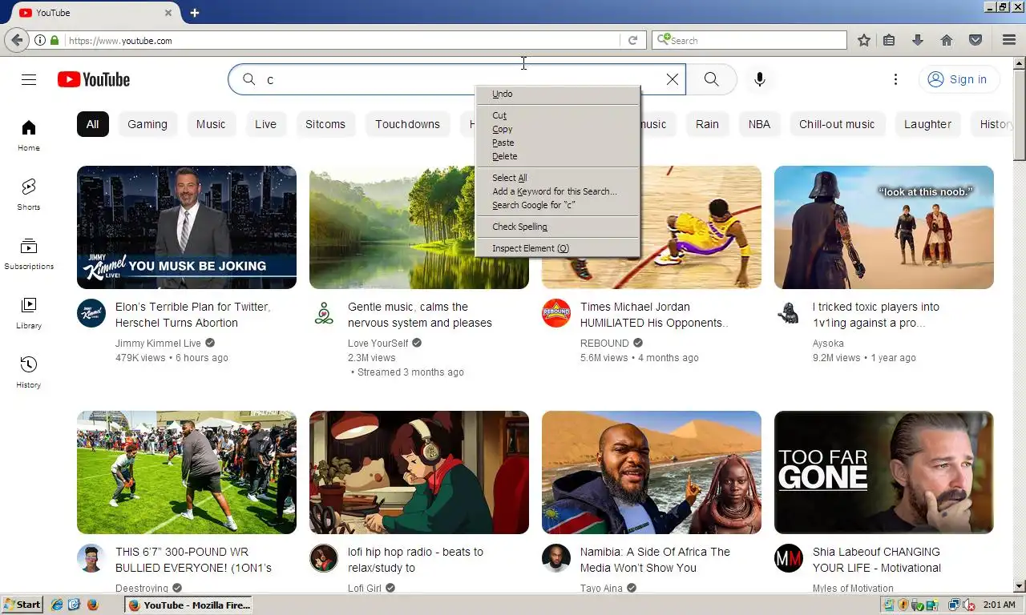1026x615 pixels.
Task: Go back with Firefox back arrow
Action: [x=17, y=40]
